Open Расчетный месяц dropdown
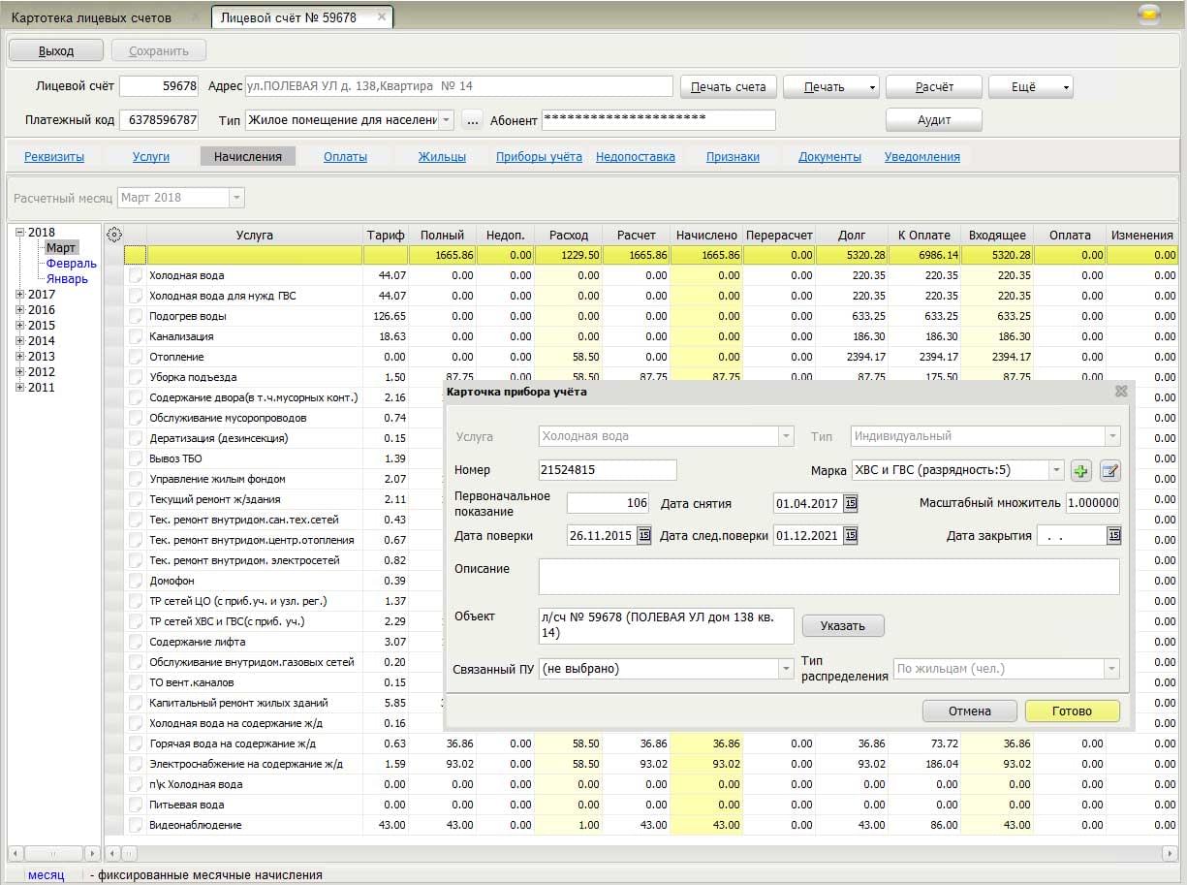Screen dimensions: 1187x885 coord(236,198)
